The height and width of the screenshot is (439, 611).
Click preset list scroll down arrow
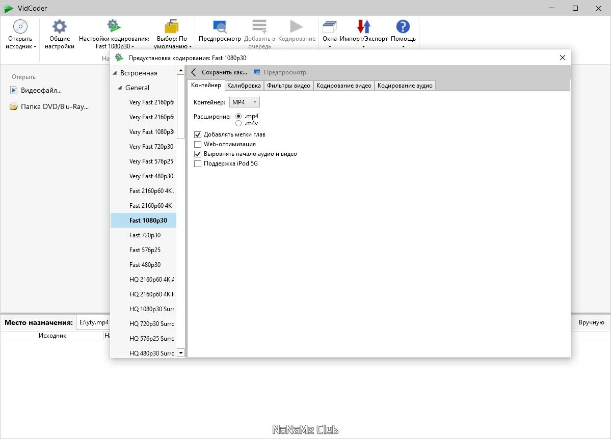pos(180,353)
